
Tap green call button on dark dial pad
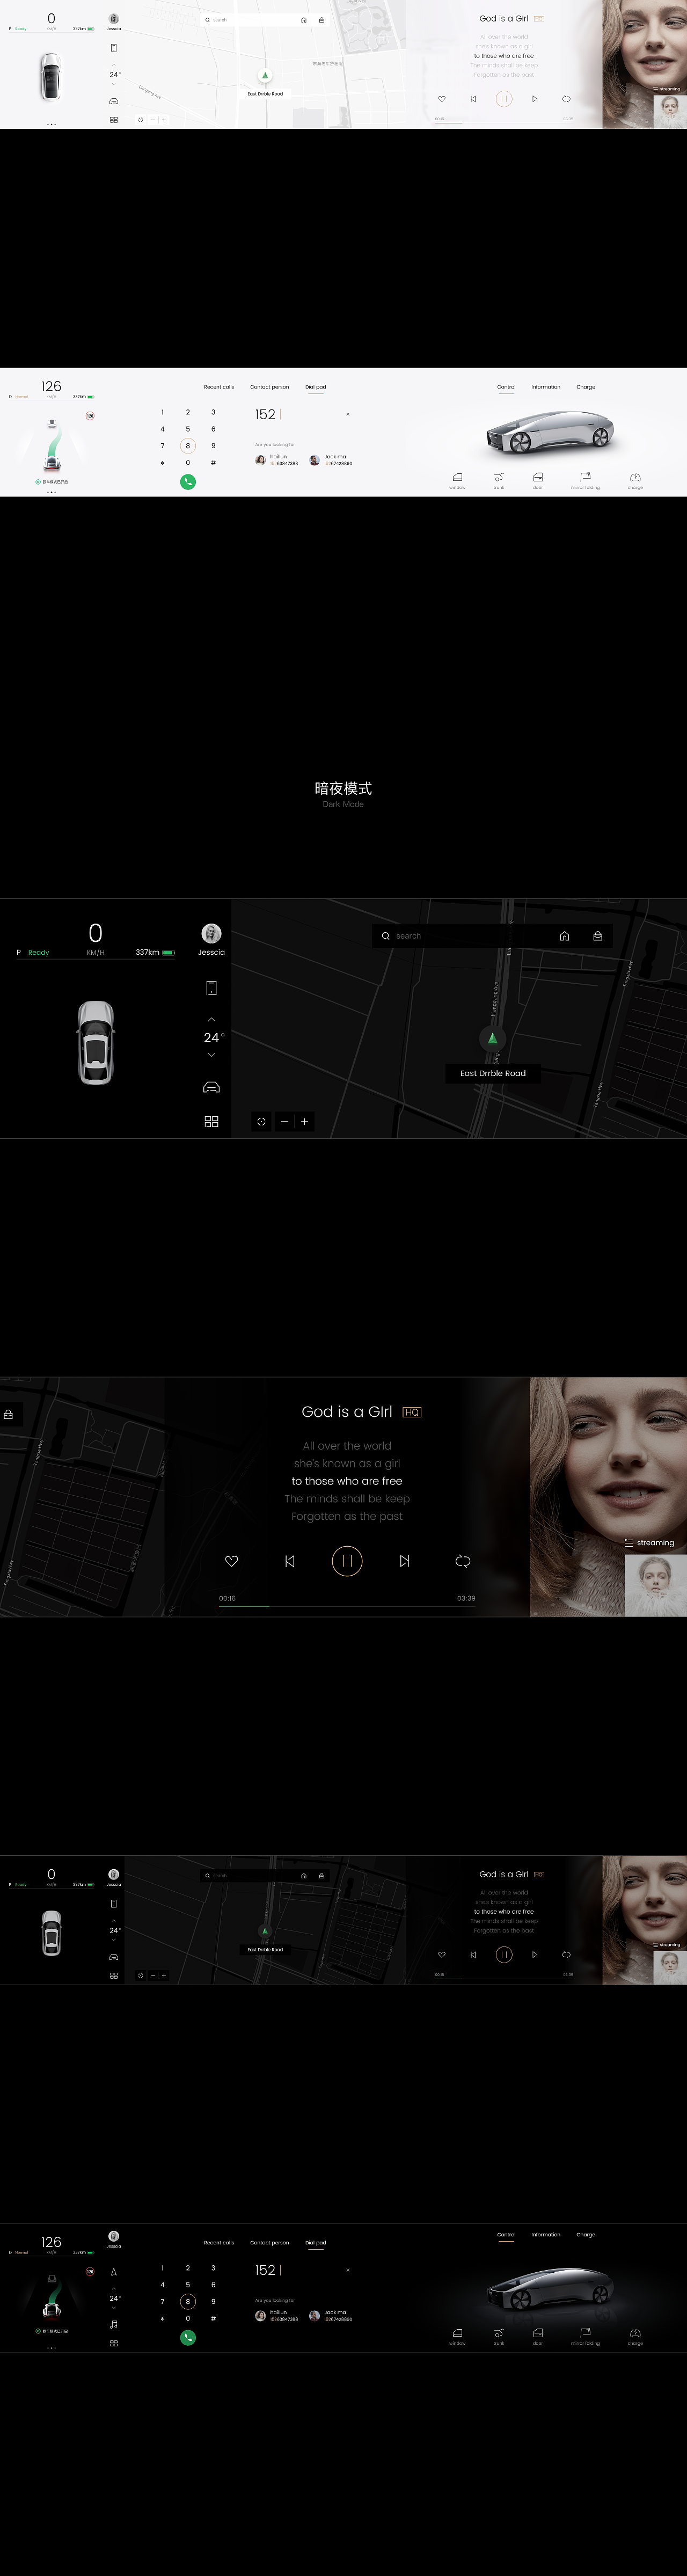pyautogui.click(x=188, y=2337)
